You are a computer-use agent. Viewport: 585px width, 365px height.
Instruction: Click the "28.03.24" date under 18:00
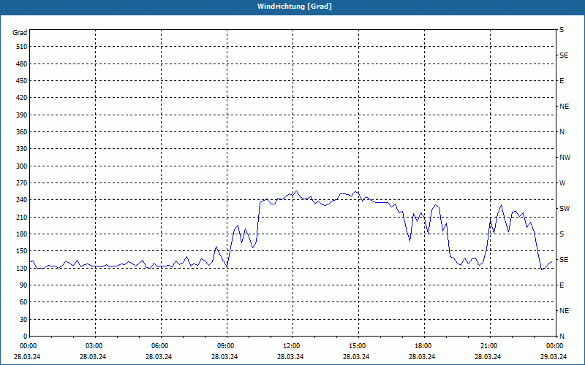click(422, 357)
